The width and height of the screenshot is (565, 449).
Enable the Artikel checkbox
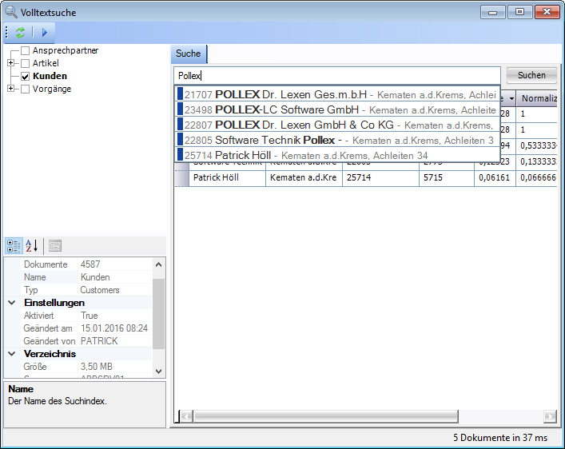26,64
